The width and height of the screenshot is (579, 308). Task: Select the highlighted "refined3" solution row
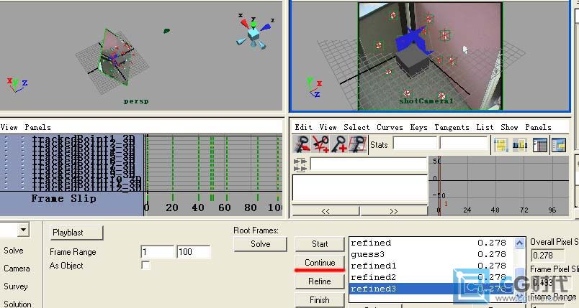431,289
